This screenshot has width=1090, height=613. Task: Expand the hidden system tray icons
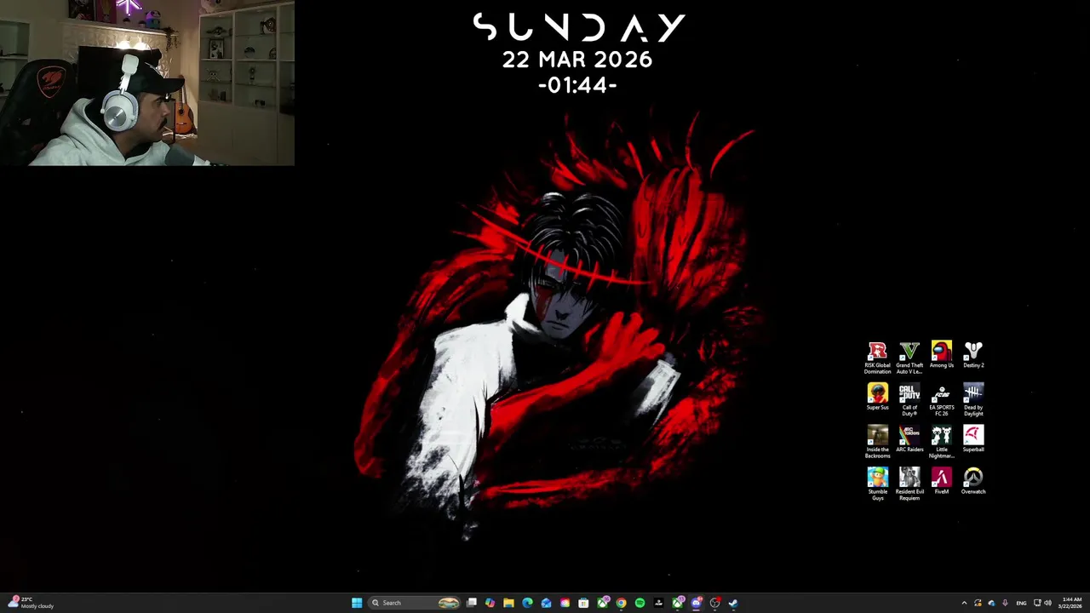coord(964,603)
